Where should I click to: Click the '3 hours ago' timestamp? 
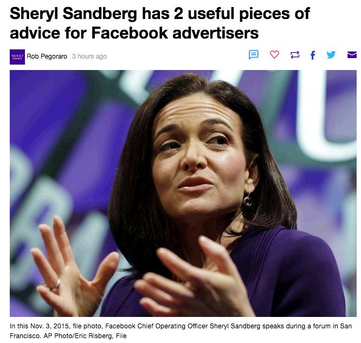[89, 56]
